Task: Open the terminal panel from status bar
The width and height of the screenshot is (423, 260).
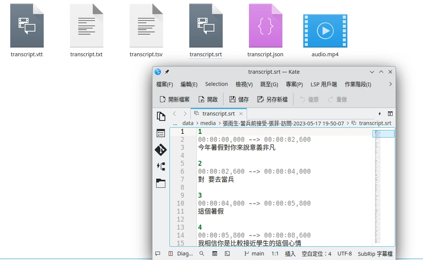Action: (227, 254)
